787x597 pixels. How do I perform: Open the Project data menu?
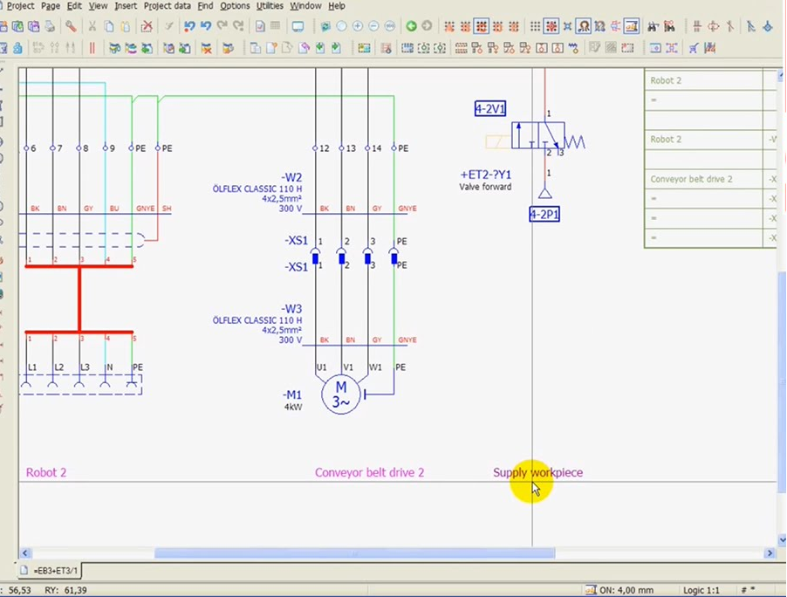pyautogui.click(x=168, y=6)
